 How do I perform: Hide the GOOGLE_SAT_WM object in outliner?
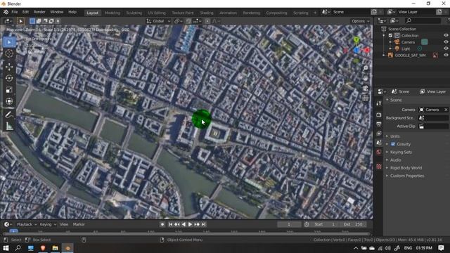446,55
